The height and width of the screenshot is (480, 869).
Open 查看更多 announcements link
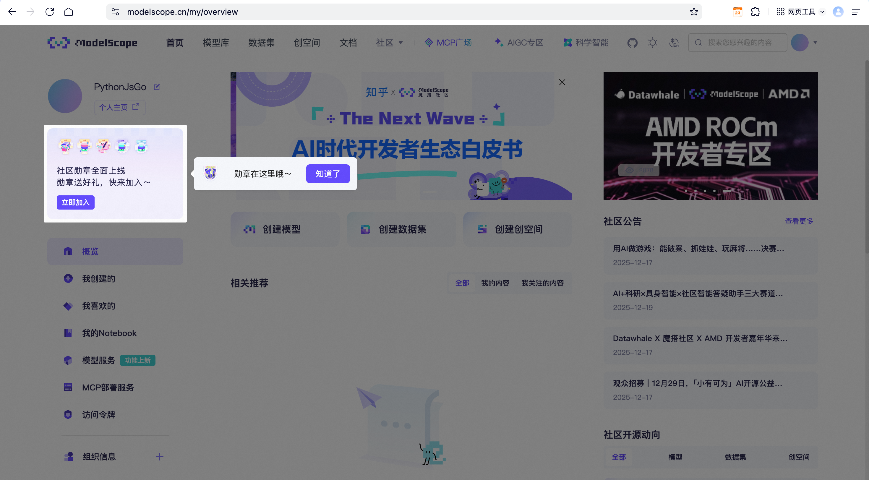(x=799, y=221)
